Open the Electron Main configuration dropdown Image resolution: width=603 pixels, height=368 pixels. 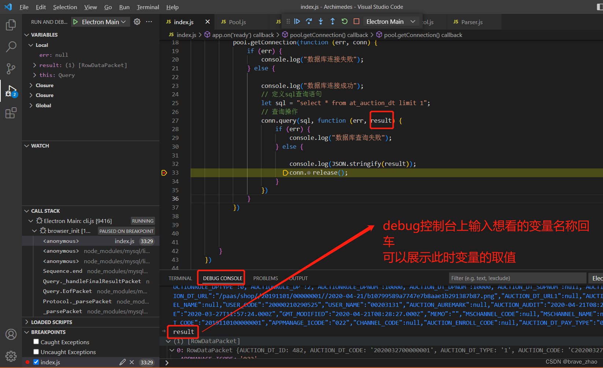pyautogui.click(x=104, y=22)
